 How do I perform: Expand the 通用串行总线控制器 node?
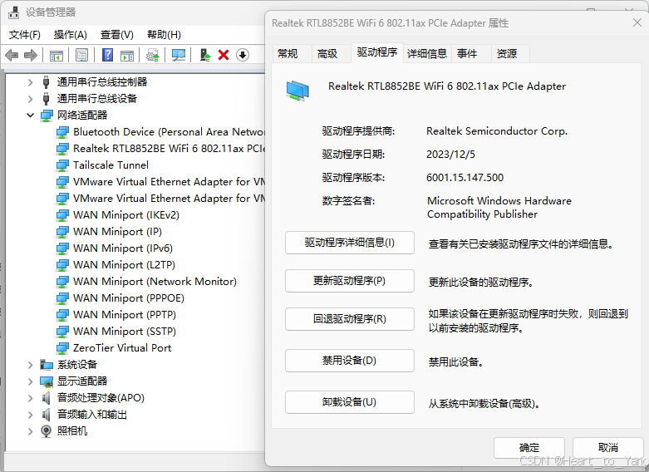30,82
